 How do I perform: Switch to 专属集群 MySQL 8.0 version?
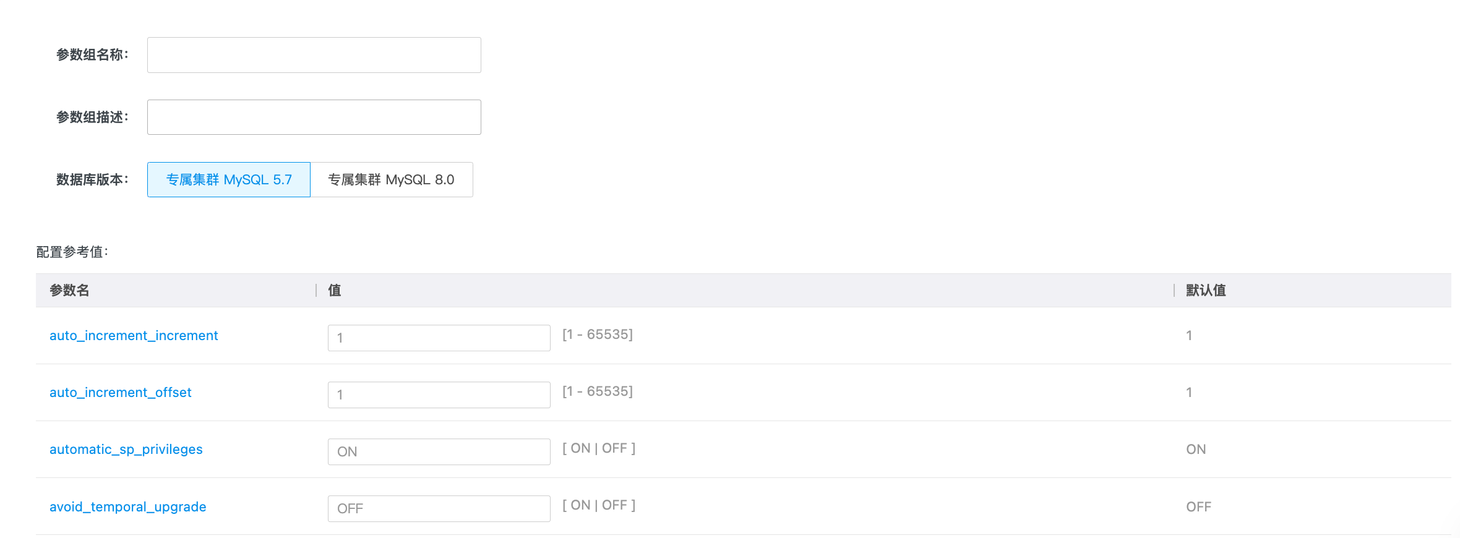(391, 180)
